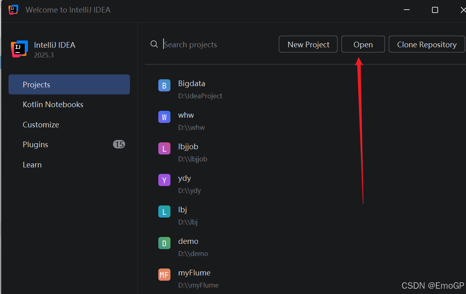Click the lbjjob project L icon
466x294 pixels.
click(164, 148)
